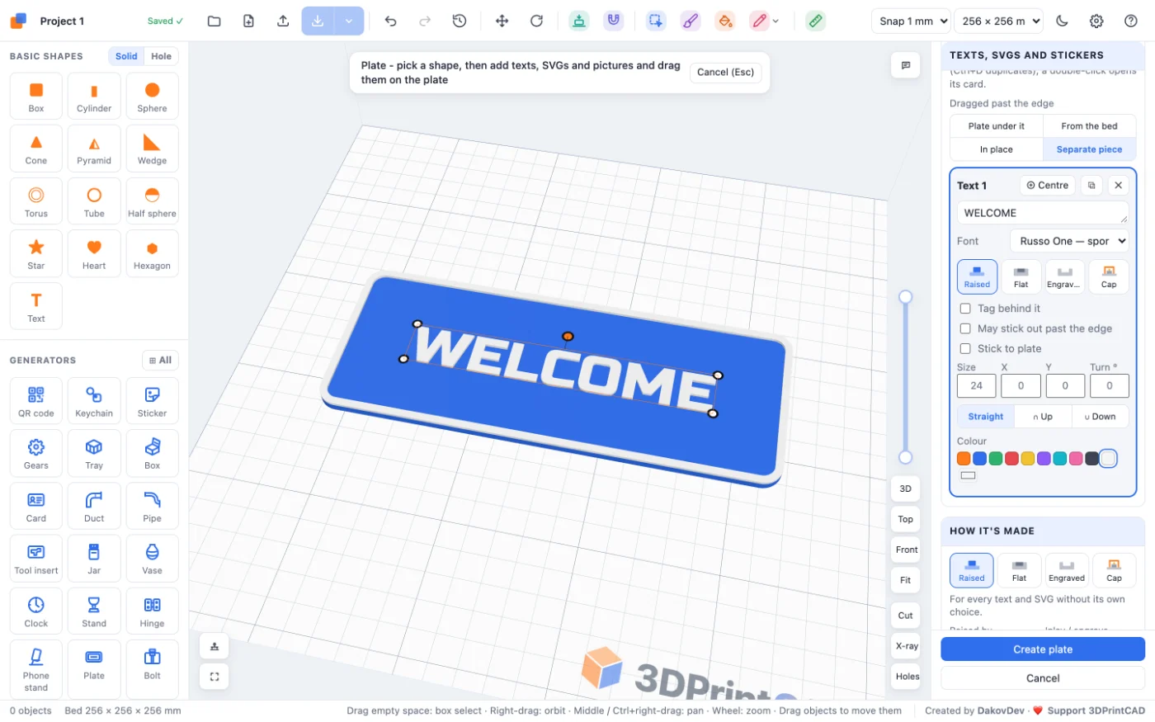This screenshot has height=722, width=1155.
Task: Launch the Gears generator
Action: point(36,453)
